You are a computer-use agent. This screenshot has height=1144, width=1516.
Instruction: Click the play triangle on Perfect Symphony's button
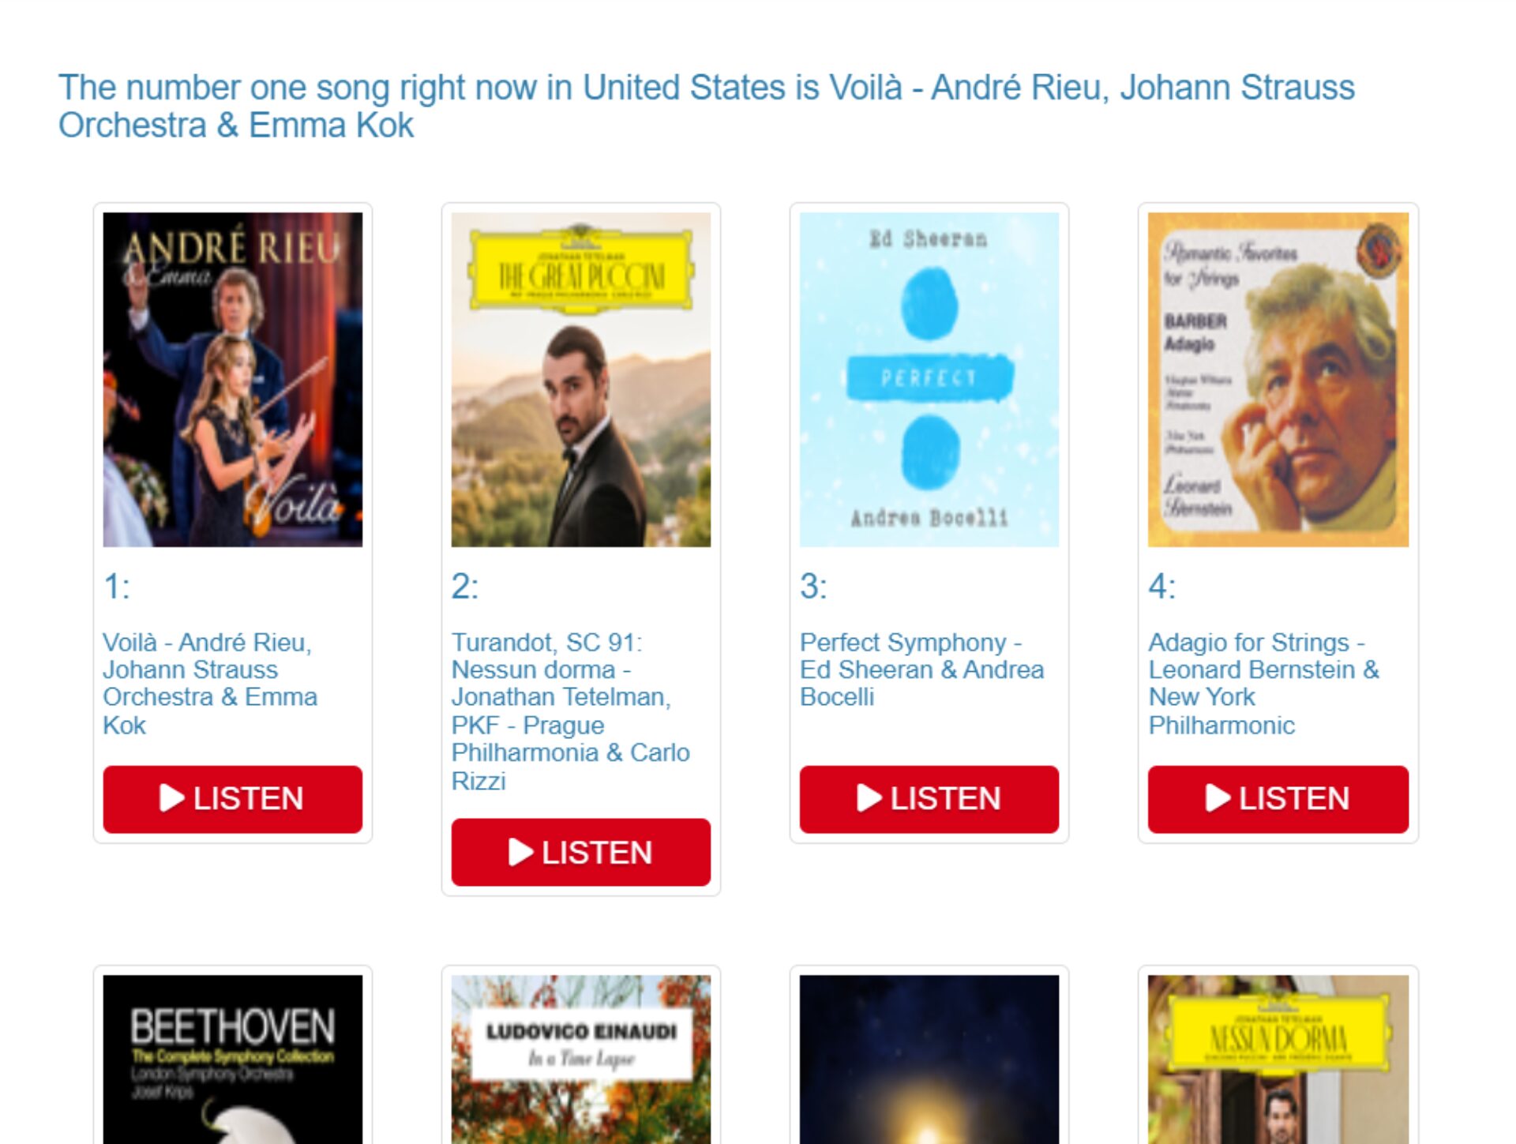point(869,798)
